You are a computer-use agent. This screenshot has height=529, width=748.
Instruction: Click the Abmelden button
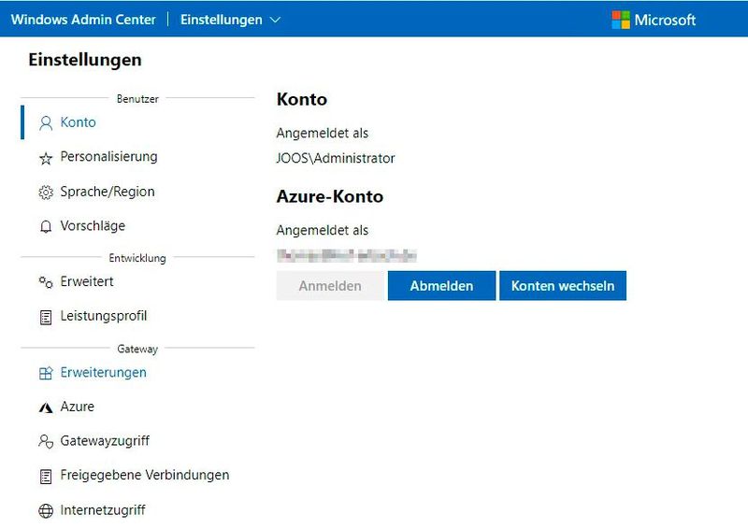pos(441,286)
